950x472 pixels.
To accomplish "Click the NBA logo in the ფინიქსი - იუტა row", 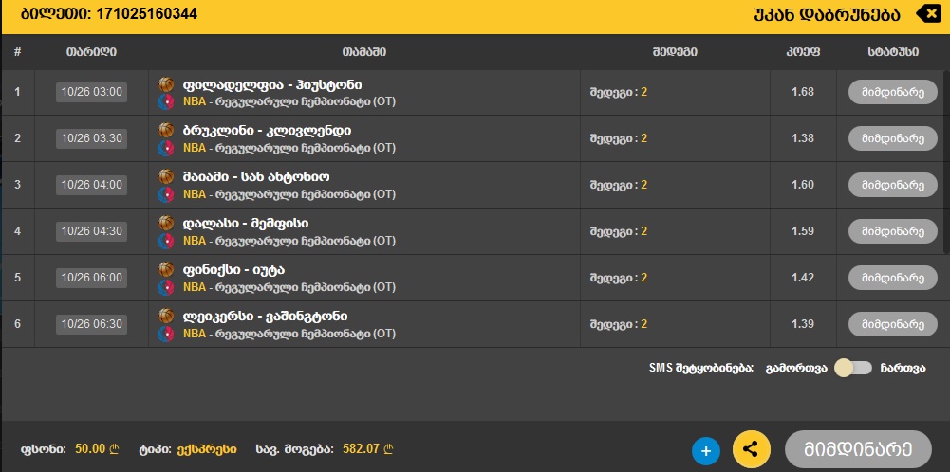I will click(165, 287).
